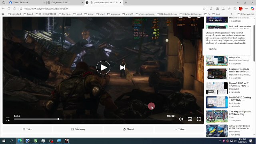Toggle split screen view icon

(218, 9)
